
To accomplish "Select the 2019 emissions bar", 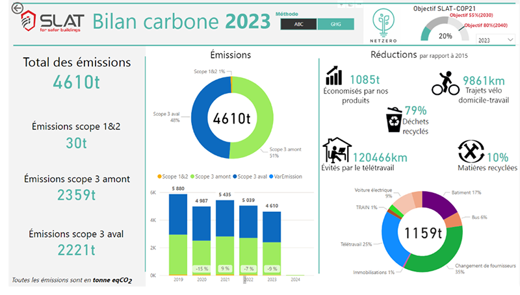I will pyautogui.click(x=177, y=234).
